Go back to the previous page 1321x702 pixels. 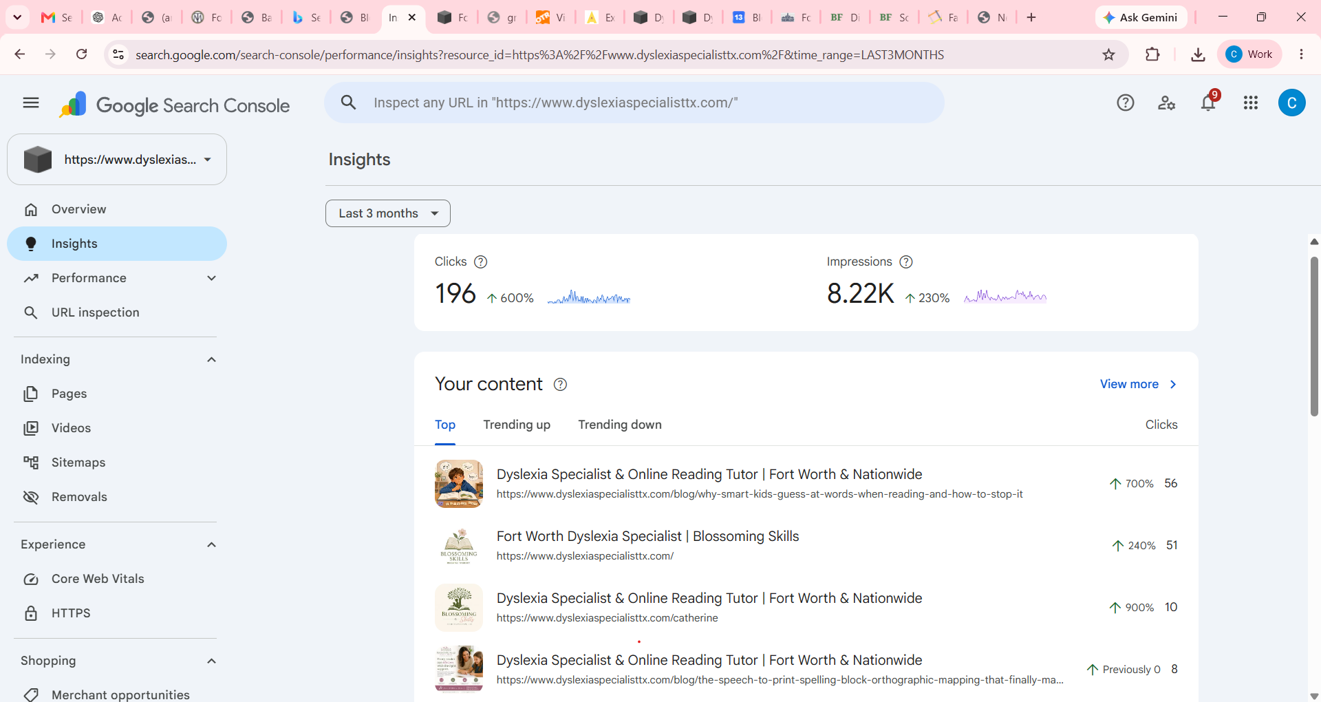click(19, 54)
